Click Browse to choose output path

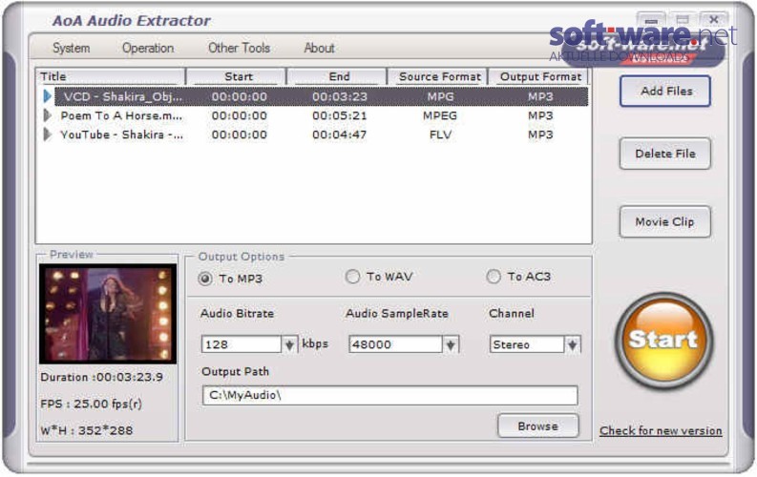537,426
